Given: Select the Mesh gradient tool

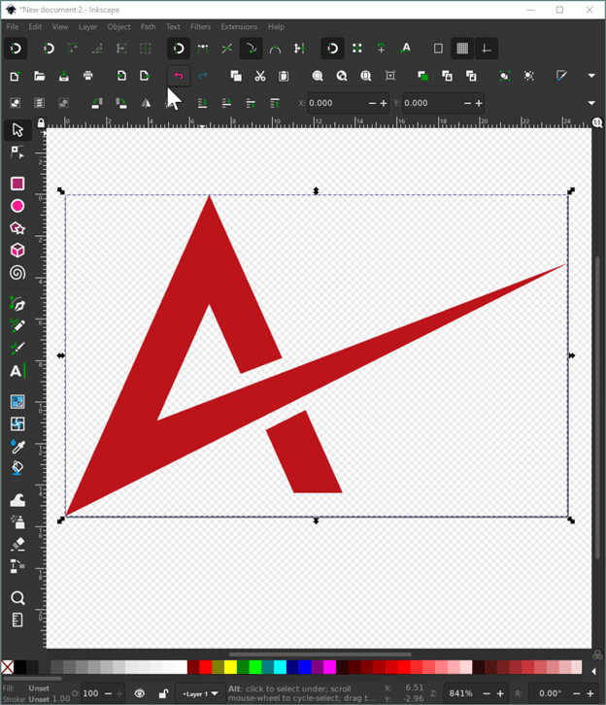Looking at the screenshot, I should [x=17, y=424].
